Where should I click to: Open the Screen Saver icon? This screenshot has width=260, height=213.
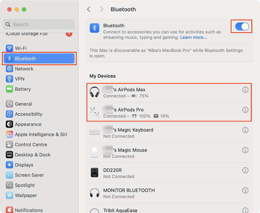coord(9,175)
